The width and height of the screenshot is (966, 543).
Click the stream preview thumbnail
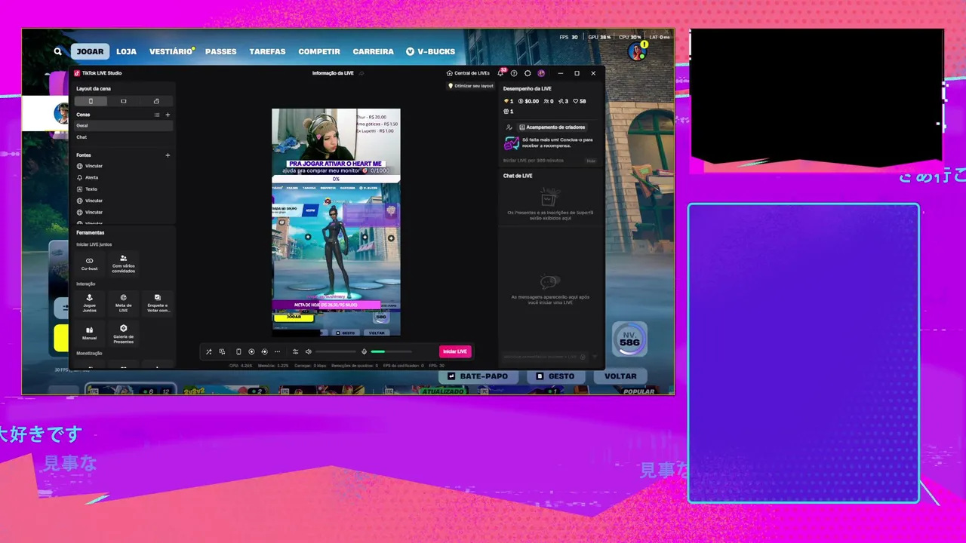[x=336, y=222]
